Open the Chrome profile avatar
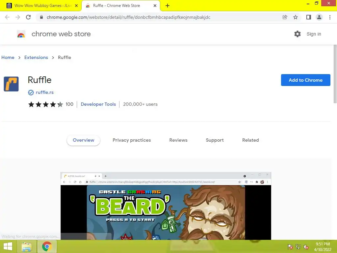Viewport: 337px width, 253px height. click(x=319, y=17)
